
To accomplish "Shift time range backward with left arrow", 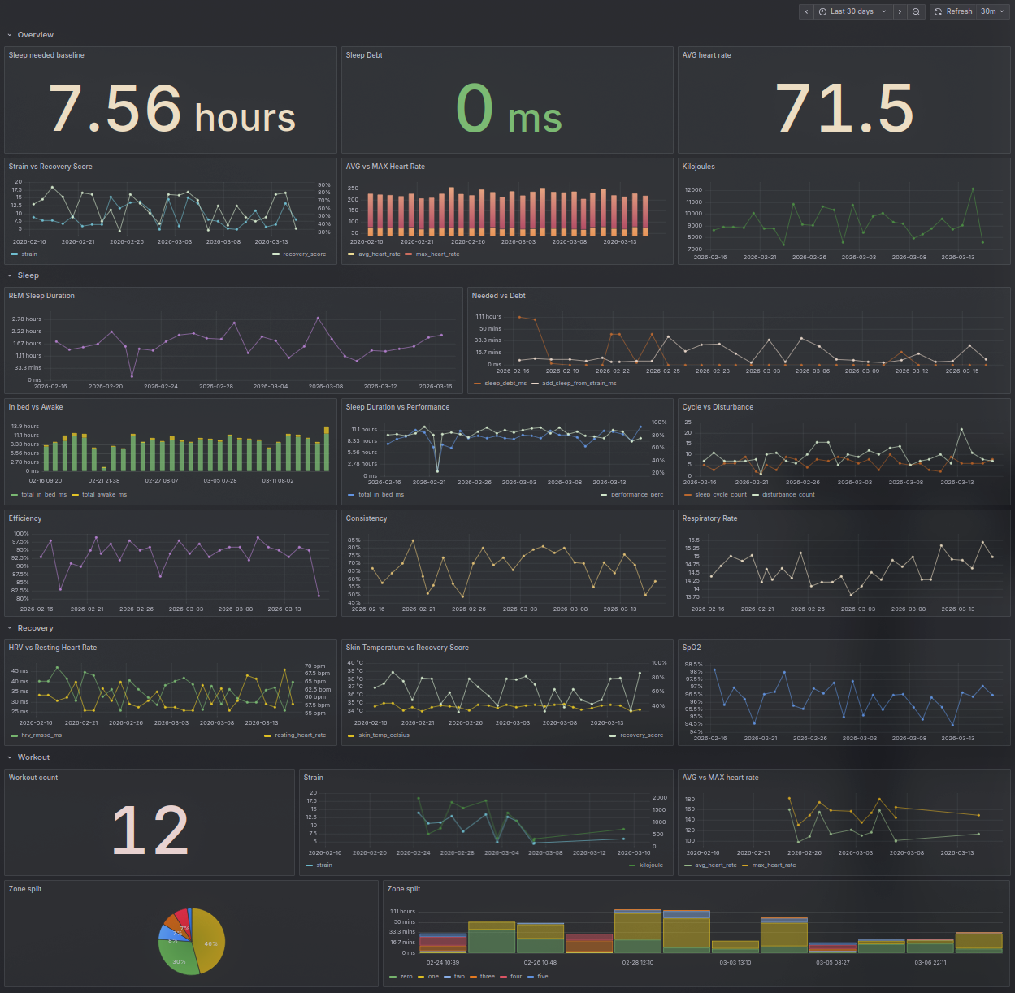I will (x=806, y=11).
